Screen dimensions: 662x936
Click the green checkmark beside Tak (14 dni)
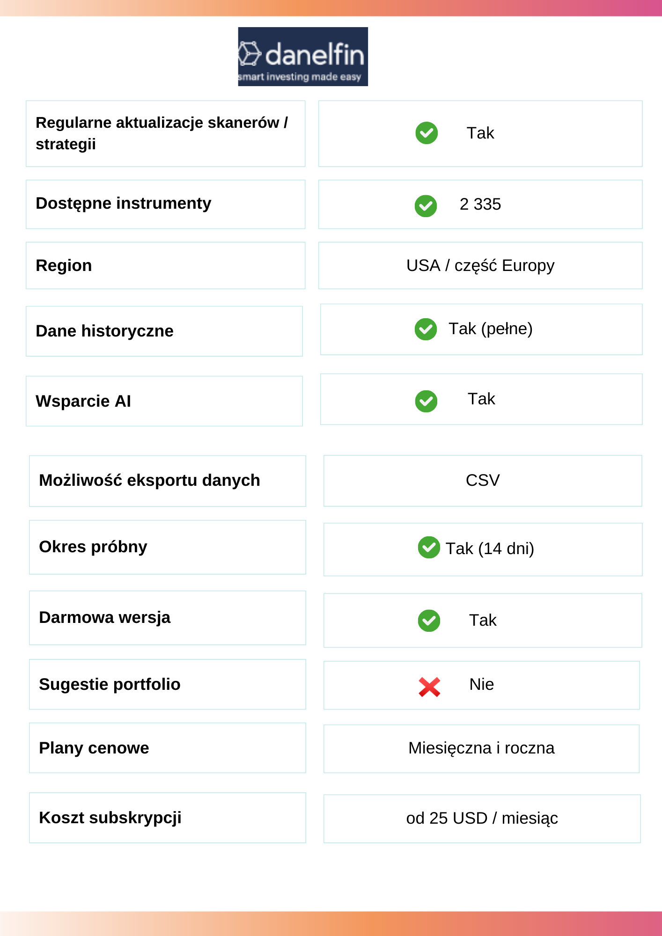(429, 547)
